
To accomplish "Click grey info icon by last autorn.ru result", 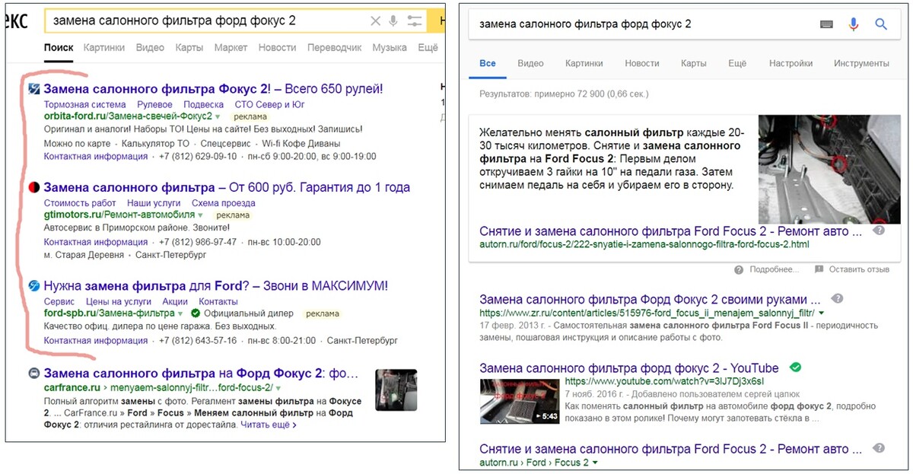I will pyautogui.click(x=878, y=447).
